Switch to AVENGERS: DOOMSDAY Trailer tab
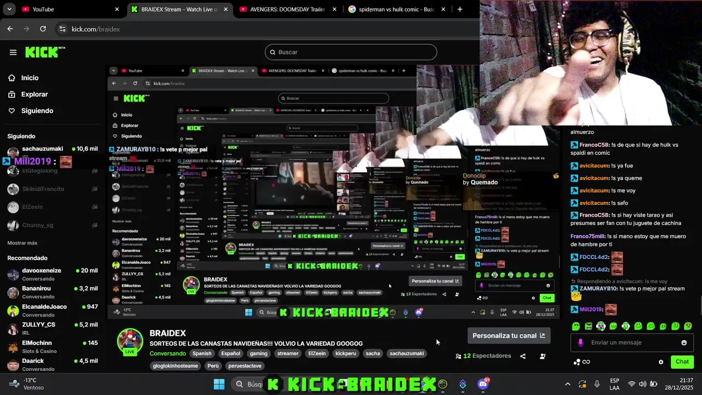The height and width of the screenshot is (395, 702). point(287,9)
